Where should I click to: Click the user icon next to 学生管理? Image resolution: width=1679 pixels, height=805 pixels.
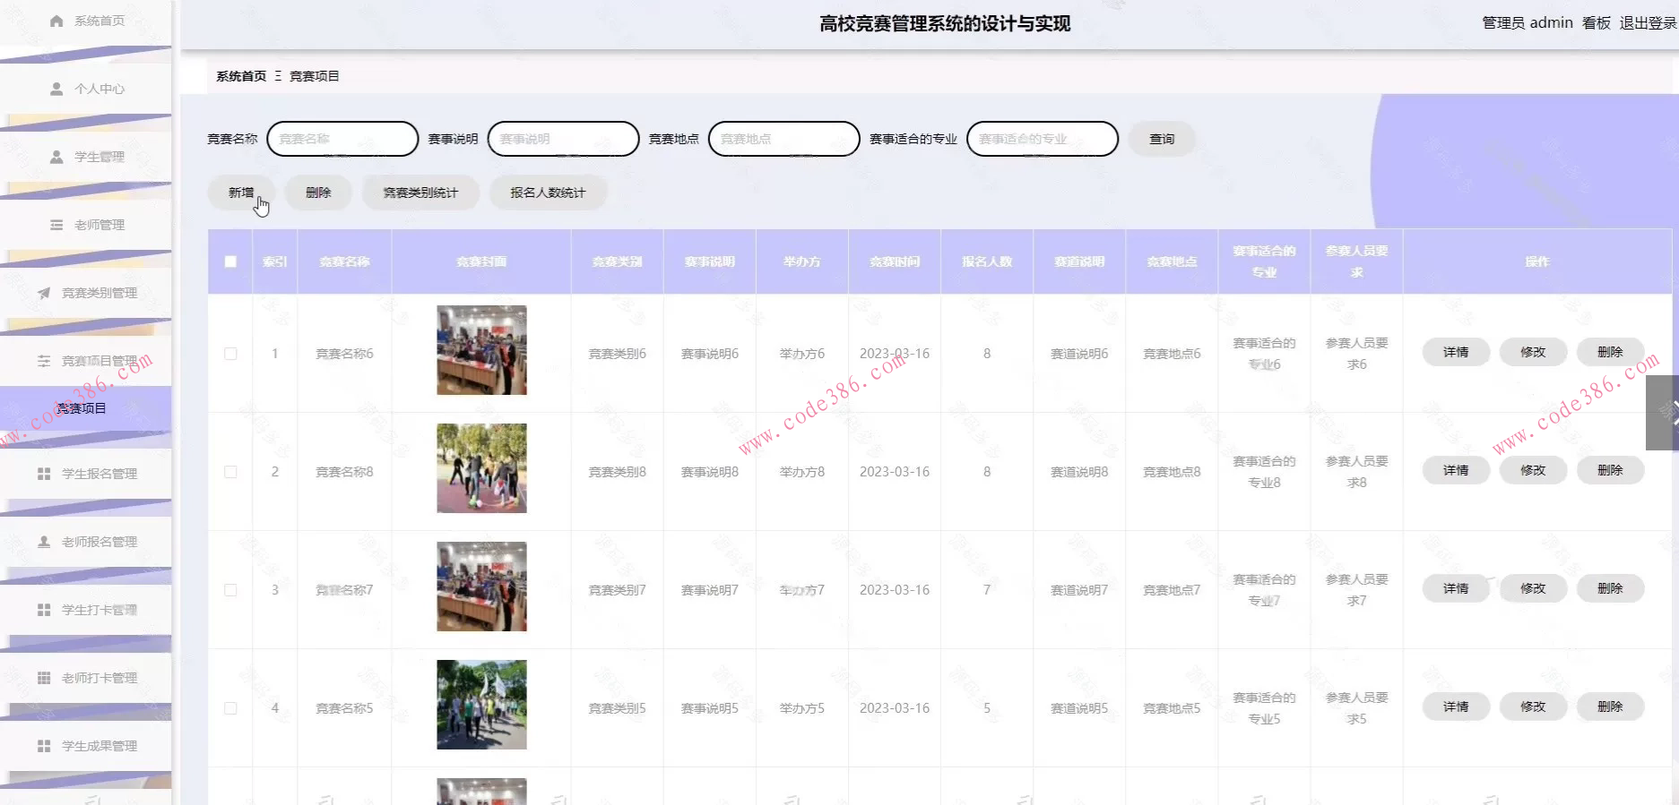[56, 157]
